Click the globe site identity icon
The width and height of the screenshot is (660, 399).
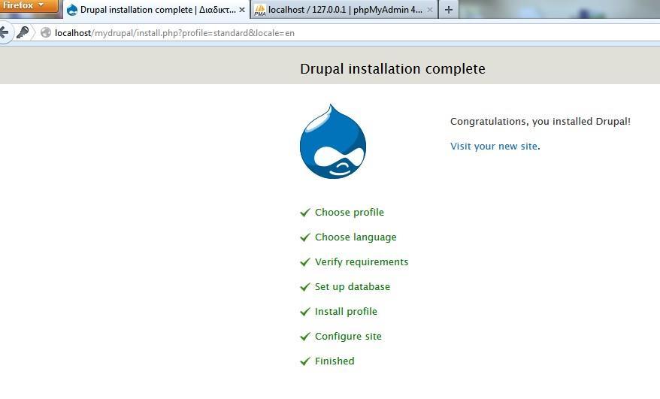click(x=46, y=32)
